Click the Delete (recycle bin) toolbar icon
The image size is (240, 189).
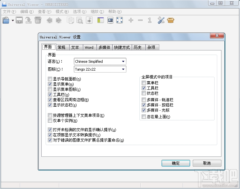tap(38, 20)
